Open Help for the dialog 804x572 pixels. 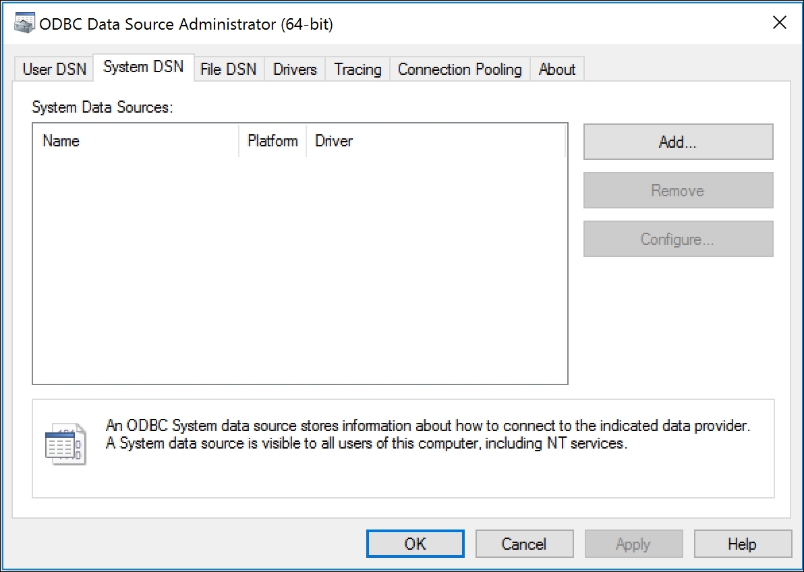pos(743,544)
